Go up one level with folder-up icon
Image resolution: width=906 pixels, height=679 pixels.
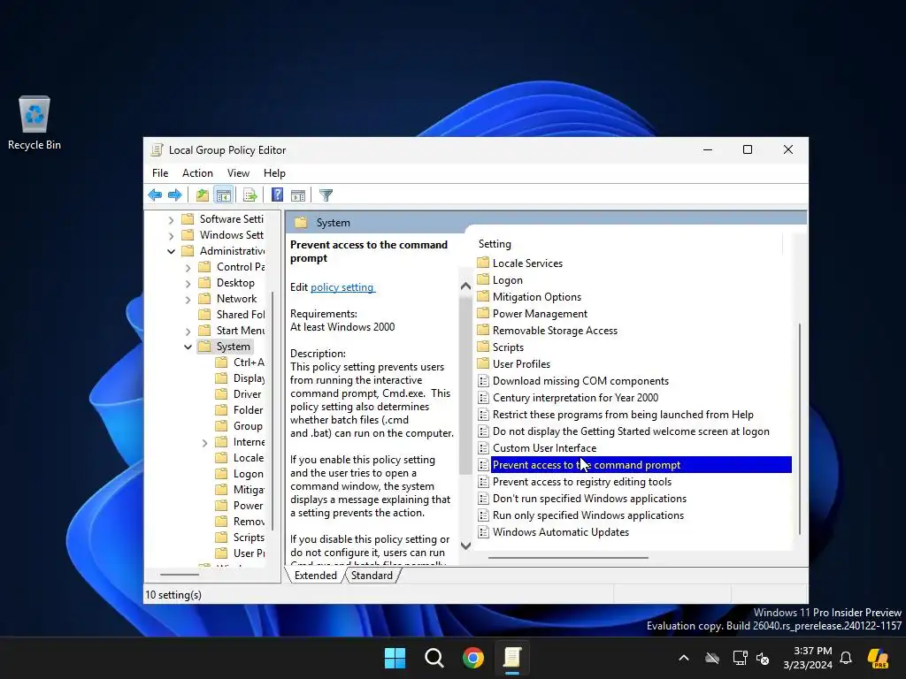[x=203, y=195]
